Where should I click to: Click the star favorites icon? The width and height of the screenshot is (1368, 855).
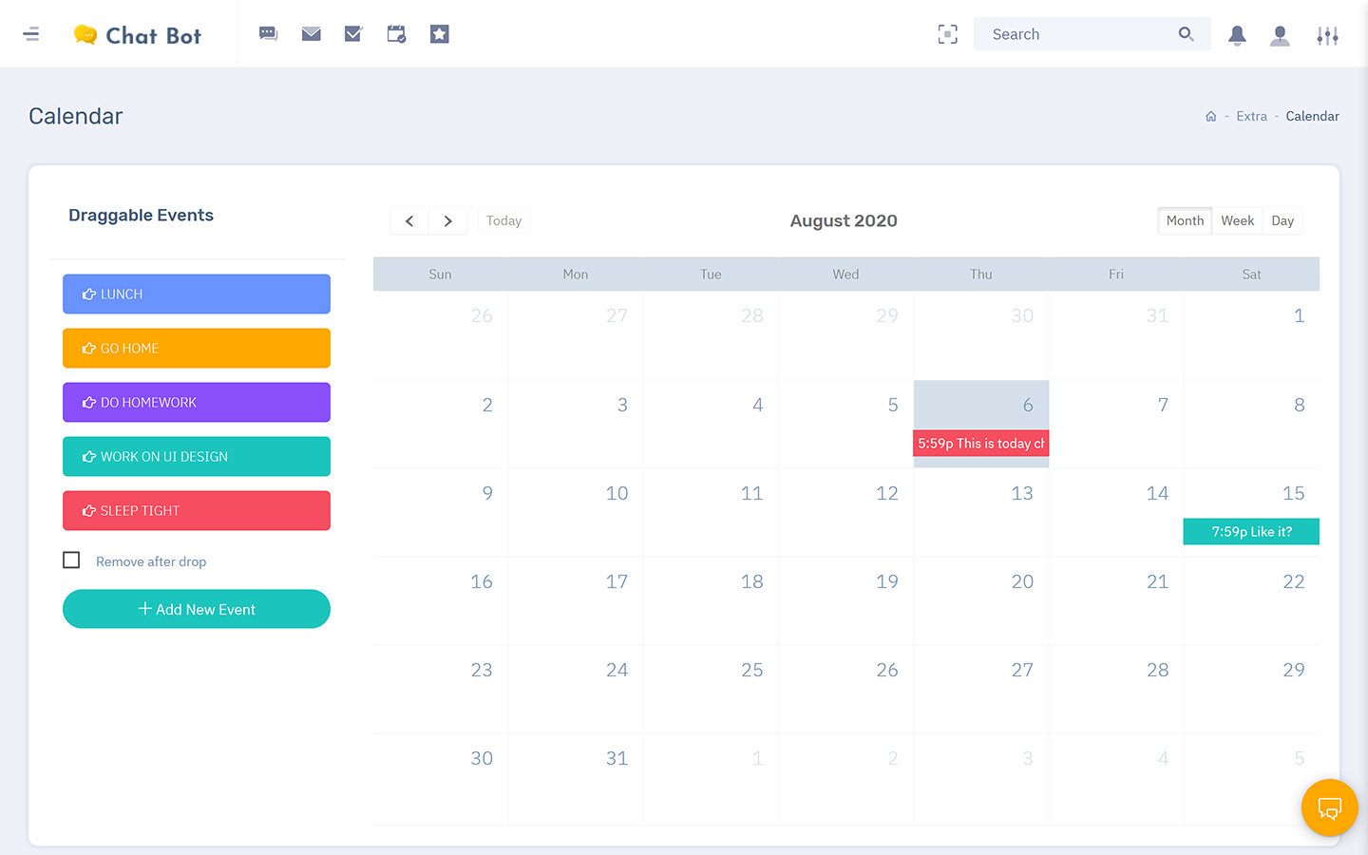click(x=439, y=34)
